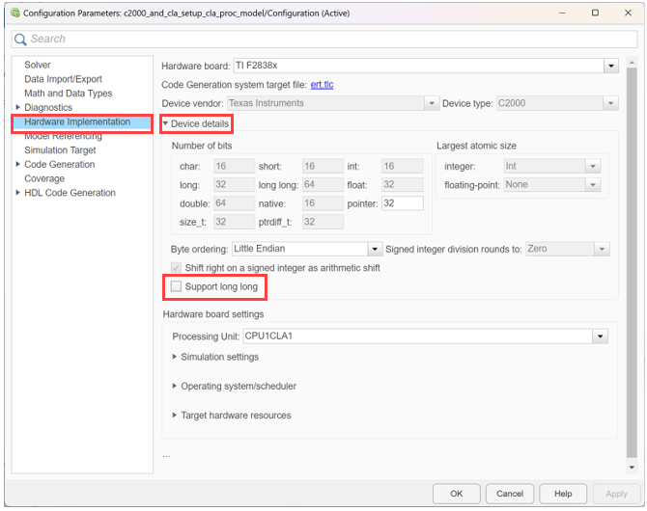Click the OK button
Image resolution: width=647 pixels, height=511 pixels.
click(456, 493)
